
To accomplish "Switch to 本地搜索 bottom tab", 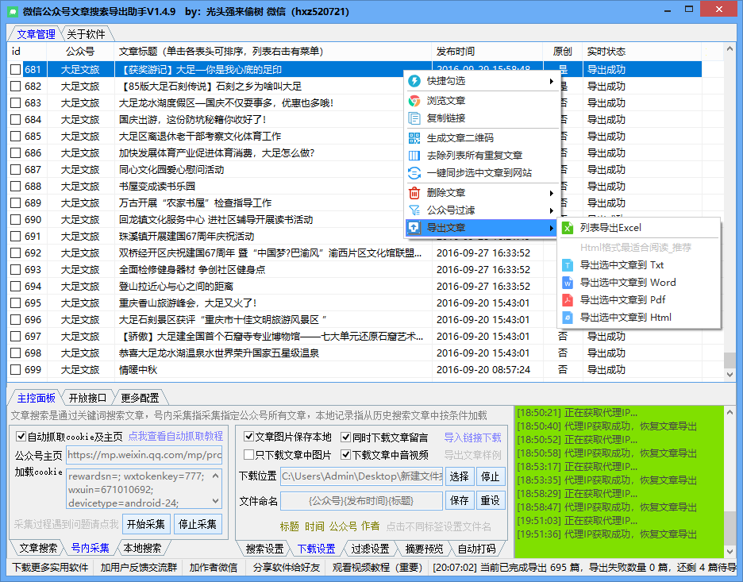I will pyautogui.click(x=142, y=549).
